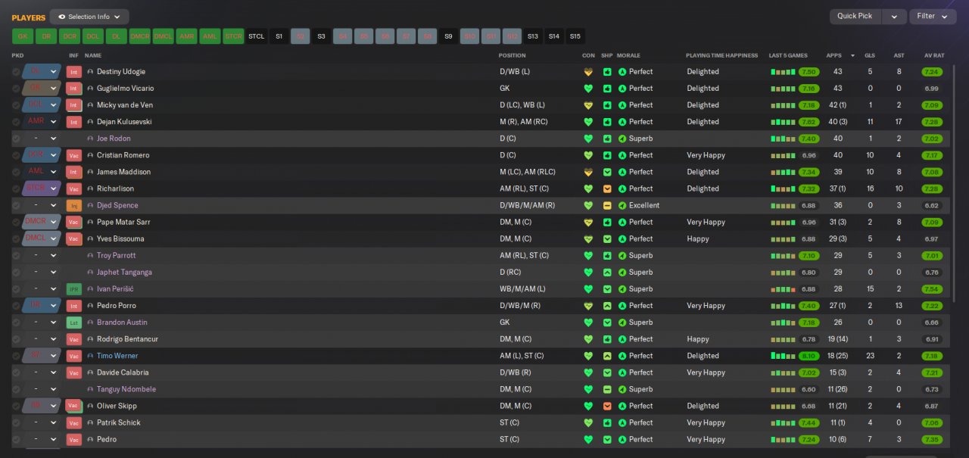Click the eye icon in Selection Info
Viewport: 969px width, 458px height.
point(62,17)
